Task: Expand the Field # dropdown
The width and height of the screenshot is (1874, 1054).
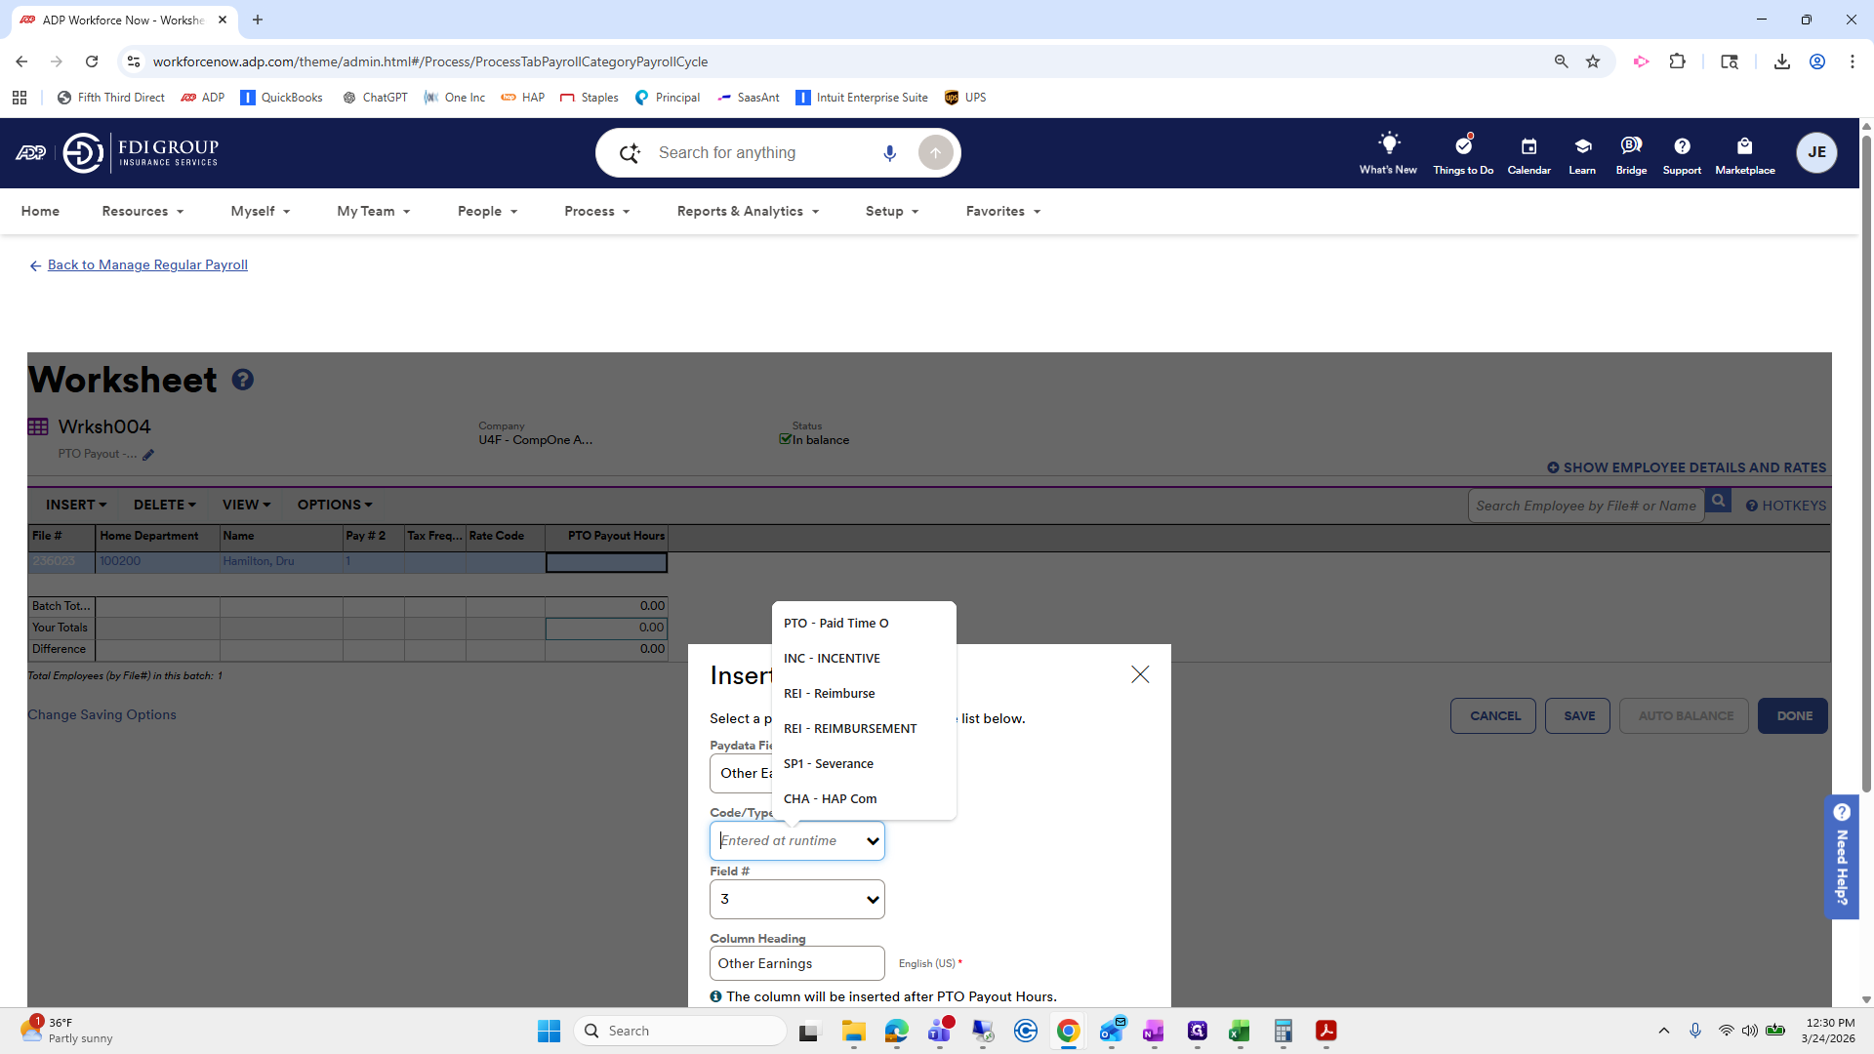Action: [796, 899]
